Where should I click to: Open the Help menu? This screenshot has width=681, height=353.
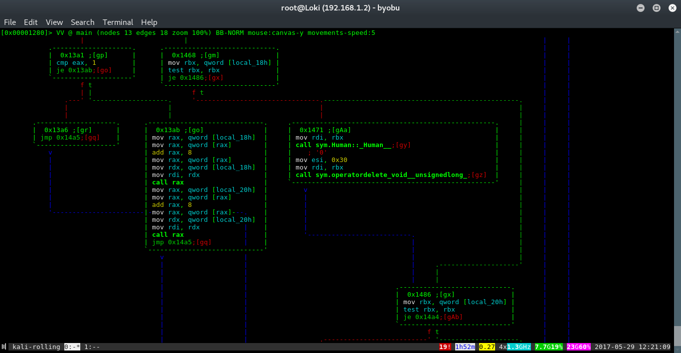pyautogui.click(x=149, y=22)
